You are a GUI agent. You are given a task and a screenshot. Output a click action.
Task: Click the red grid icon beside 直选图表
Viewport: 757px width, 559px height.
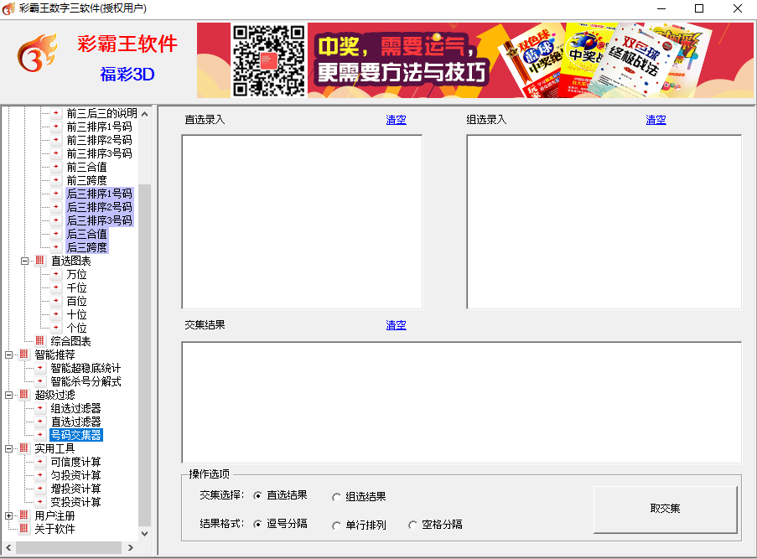point(40,261)
